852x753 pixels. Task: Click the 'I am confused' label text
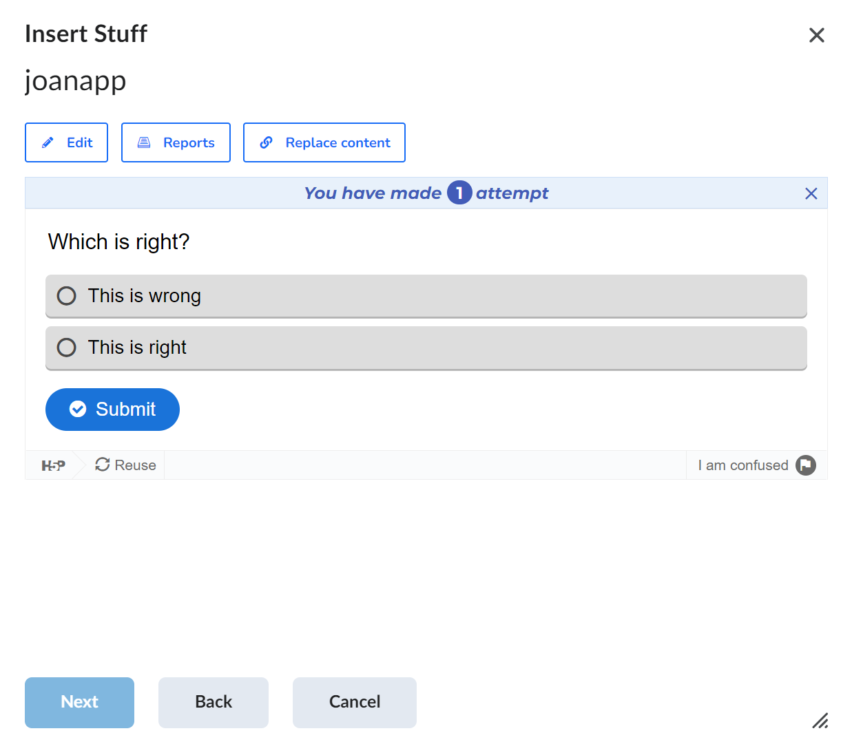[743, 465]
